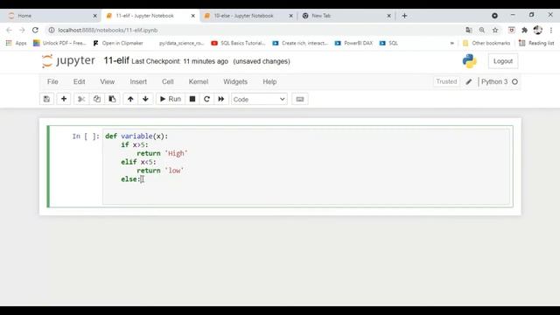Open the Edit menu
The image size is (560, 315).
click(x=80, y=81)
